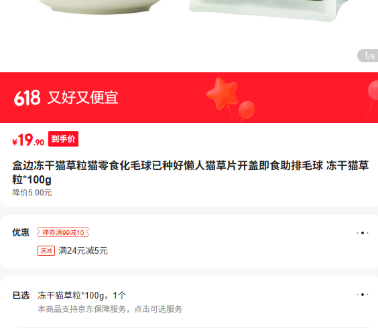Tap the green product box image
This screenshot has height=328, width=378.
[267, 9]
